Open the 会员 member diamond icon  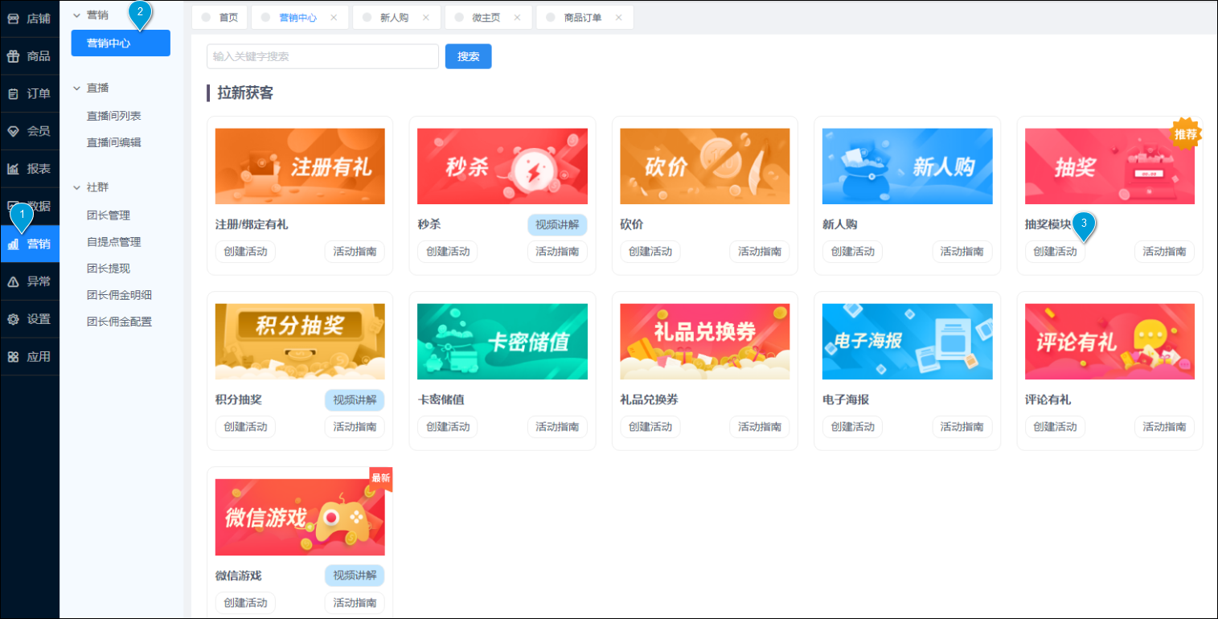point(14,131)
